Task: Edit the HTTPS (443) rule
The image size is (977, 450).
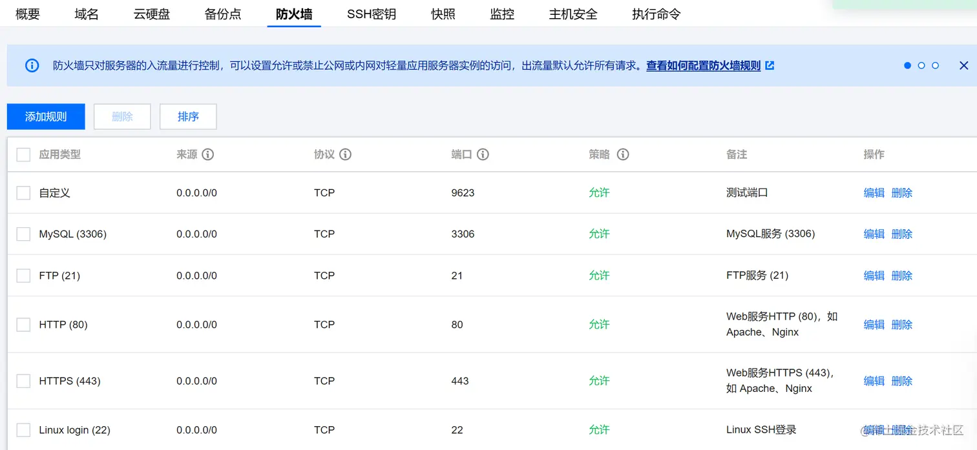Action: (x=874, y=381)
